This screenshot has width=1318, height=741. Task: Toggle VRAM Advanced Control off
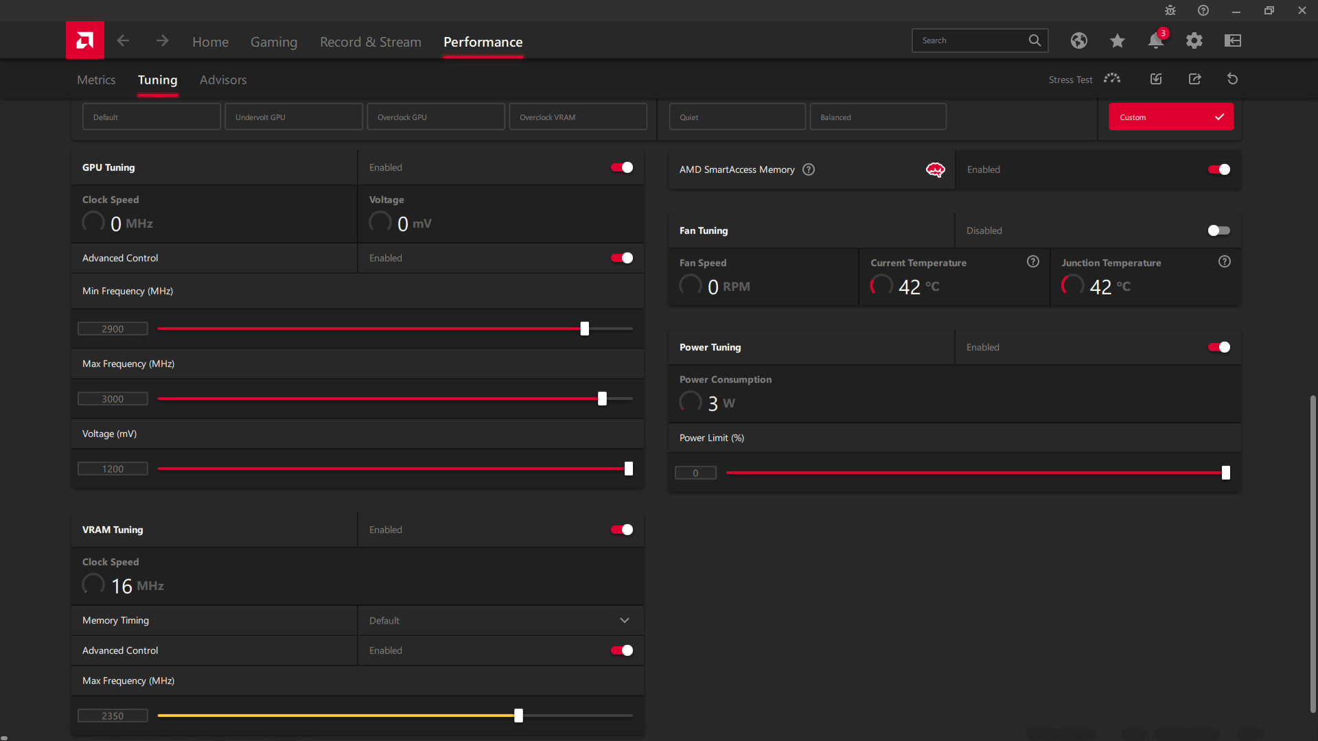click(x=622, y=650)
